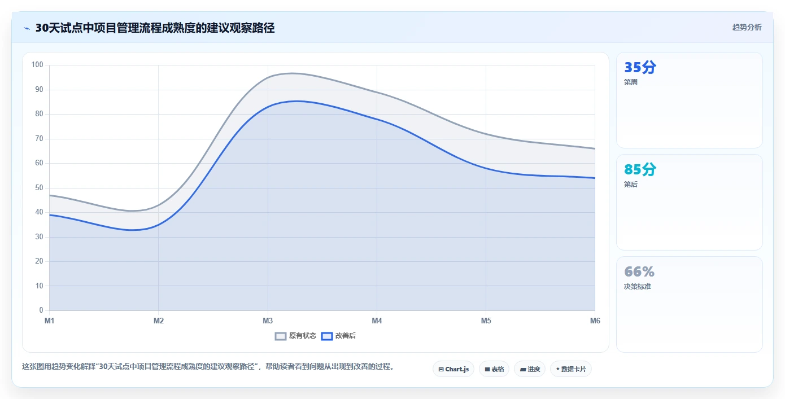Click the M4 axis label
Image resolution: width=785 pixels, height=399 pixels.
click(x=377, y=321)
